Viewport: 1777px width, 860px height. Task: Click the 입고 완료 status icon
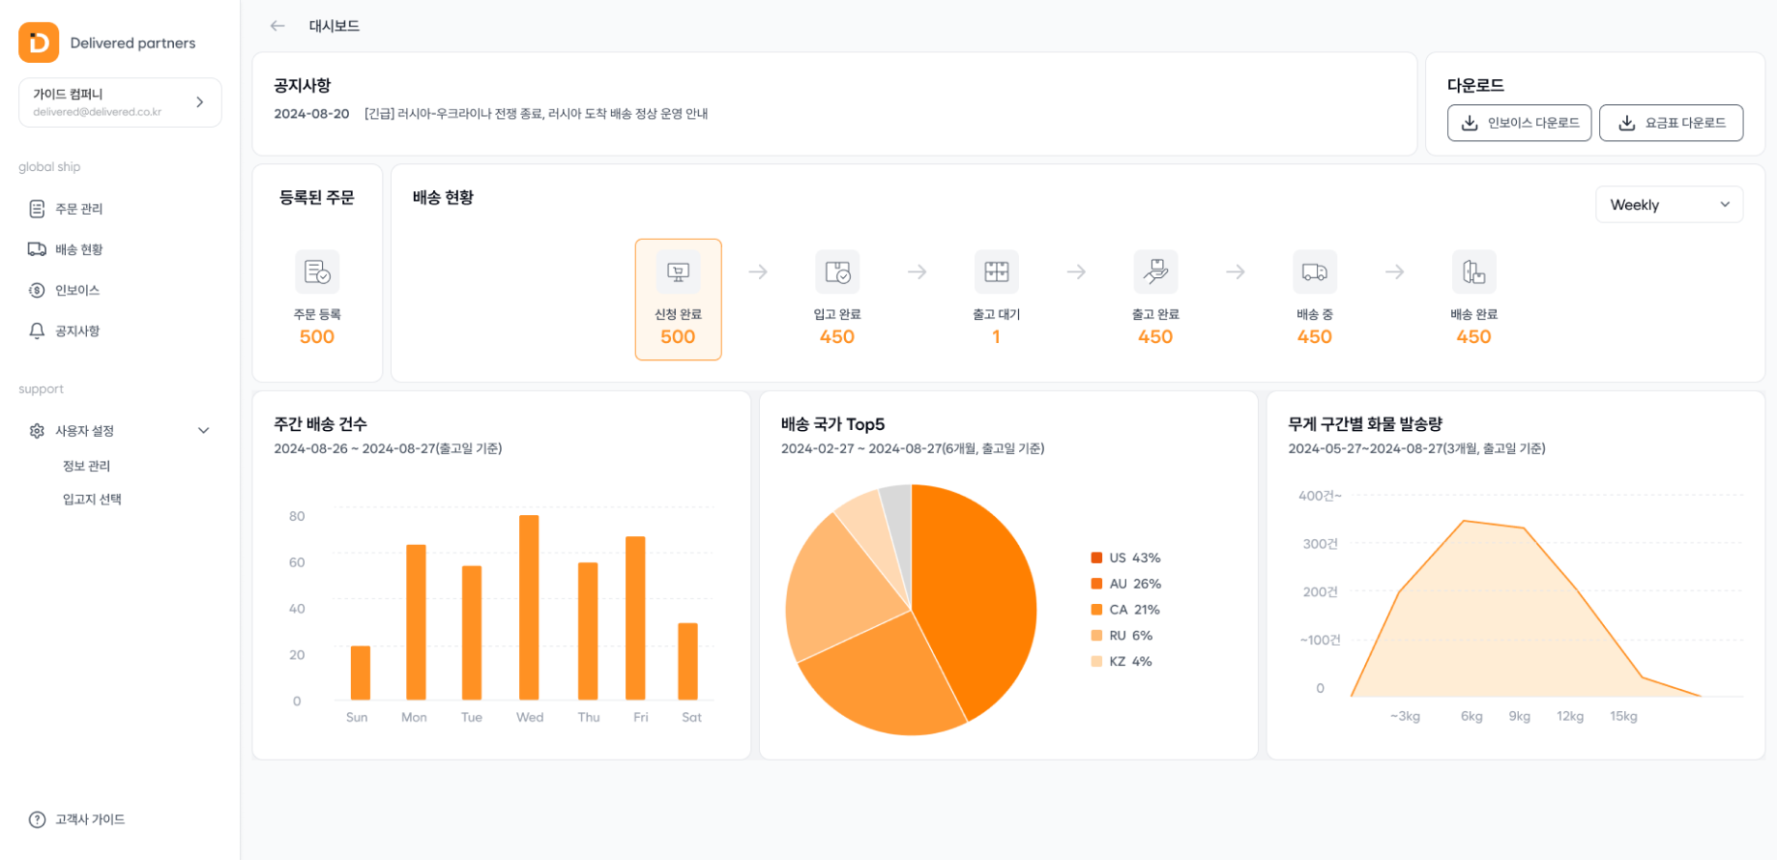837,272
